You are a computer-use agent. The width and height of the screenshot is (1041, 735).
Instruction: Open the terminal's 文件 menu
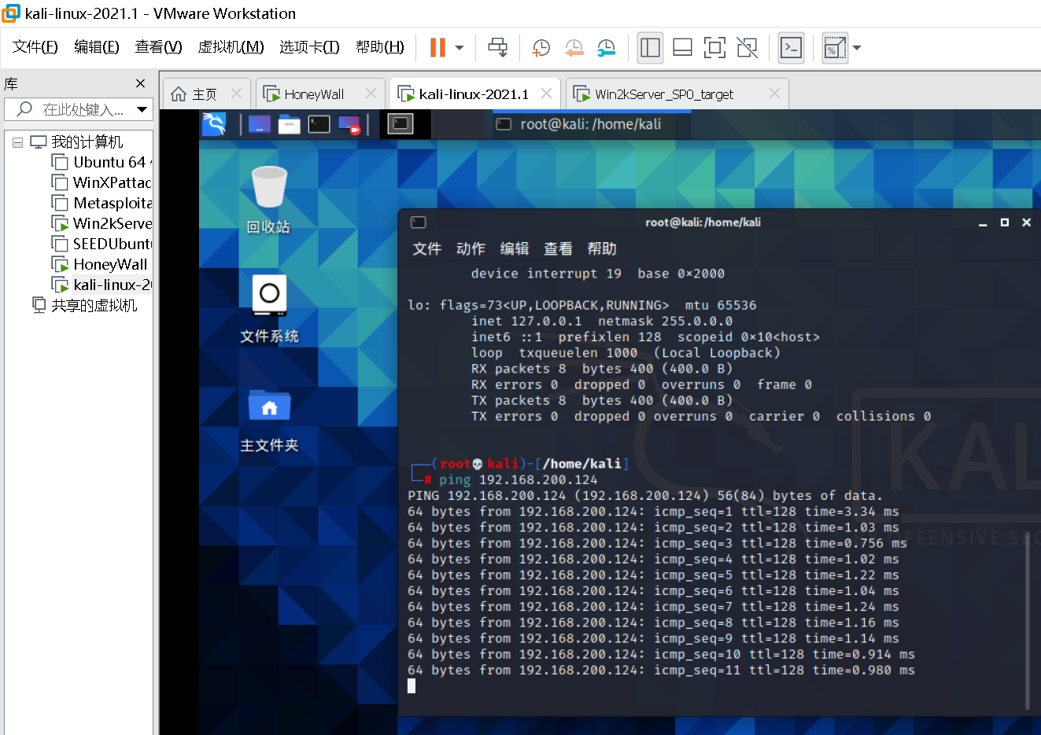427,249
